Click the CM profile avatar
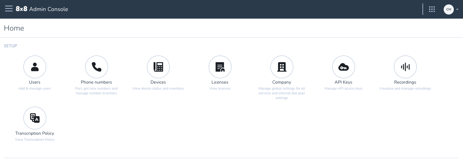This screenshot has width=463, height=160. [x=448, y=9]
